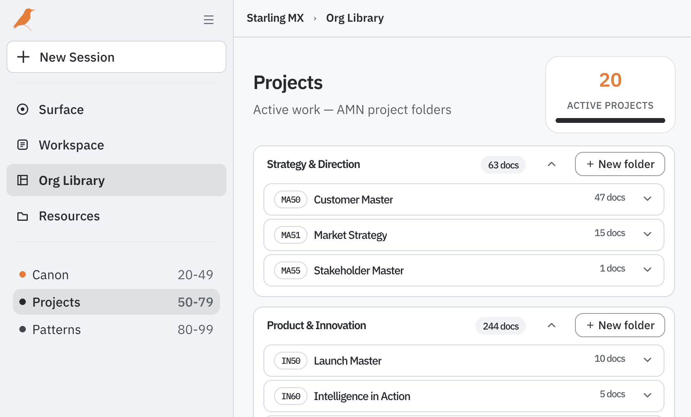This screenshot has width=691, height=417.
Task: Click the MA51 code badge
Action: click(x=291, y=235)
